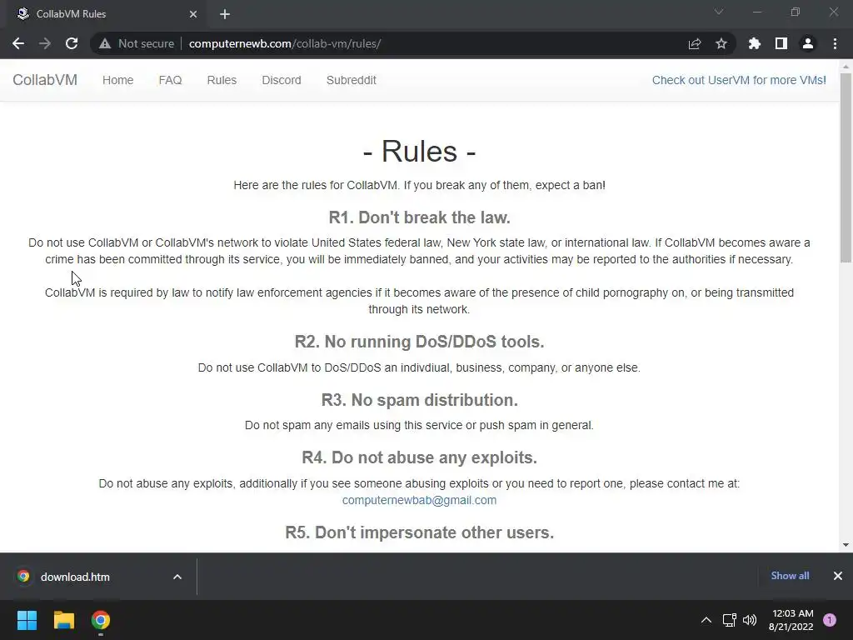Open the tab search chevron
Image resolution: width=853 pixels, height=640 pixels.
(x=719, y=12)
